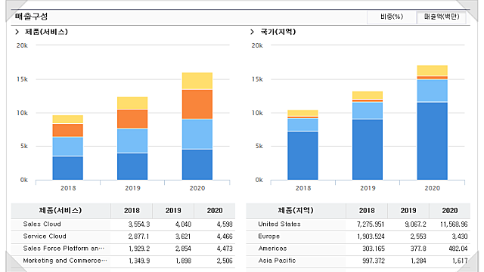Click the 2018 axis label in region chart

(x=303, y=188)
